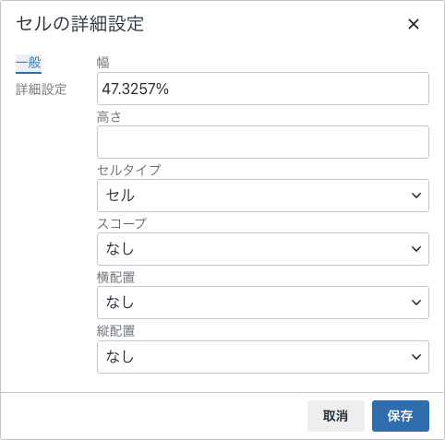Viewport: 445px width, 440px height.
Task: Open the 詳細設定 tab in sidebar
Action: 41,89
